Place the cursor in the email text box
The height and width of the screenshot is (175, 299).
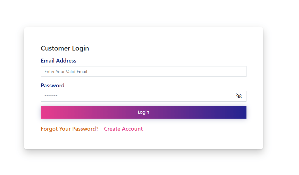point(143,72)
